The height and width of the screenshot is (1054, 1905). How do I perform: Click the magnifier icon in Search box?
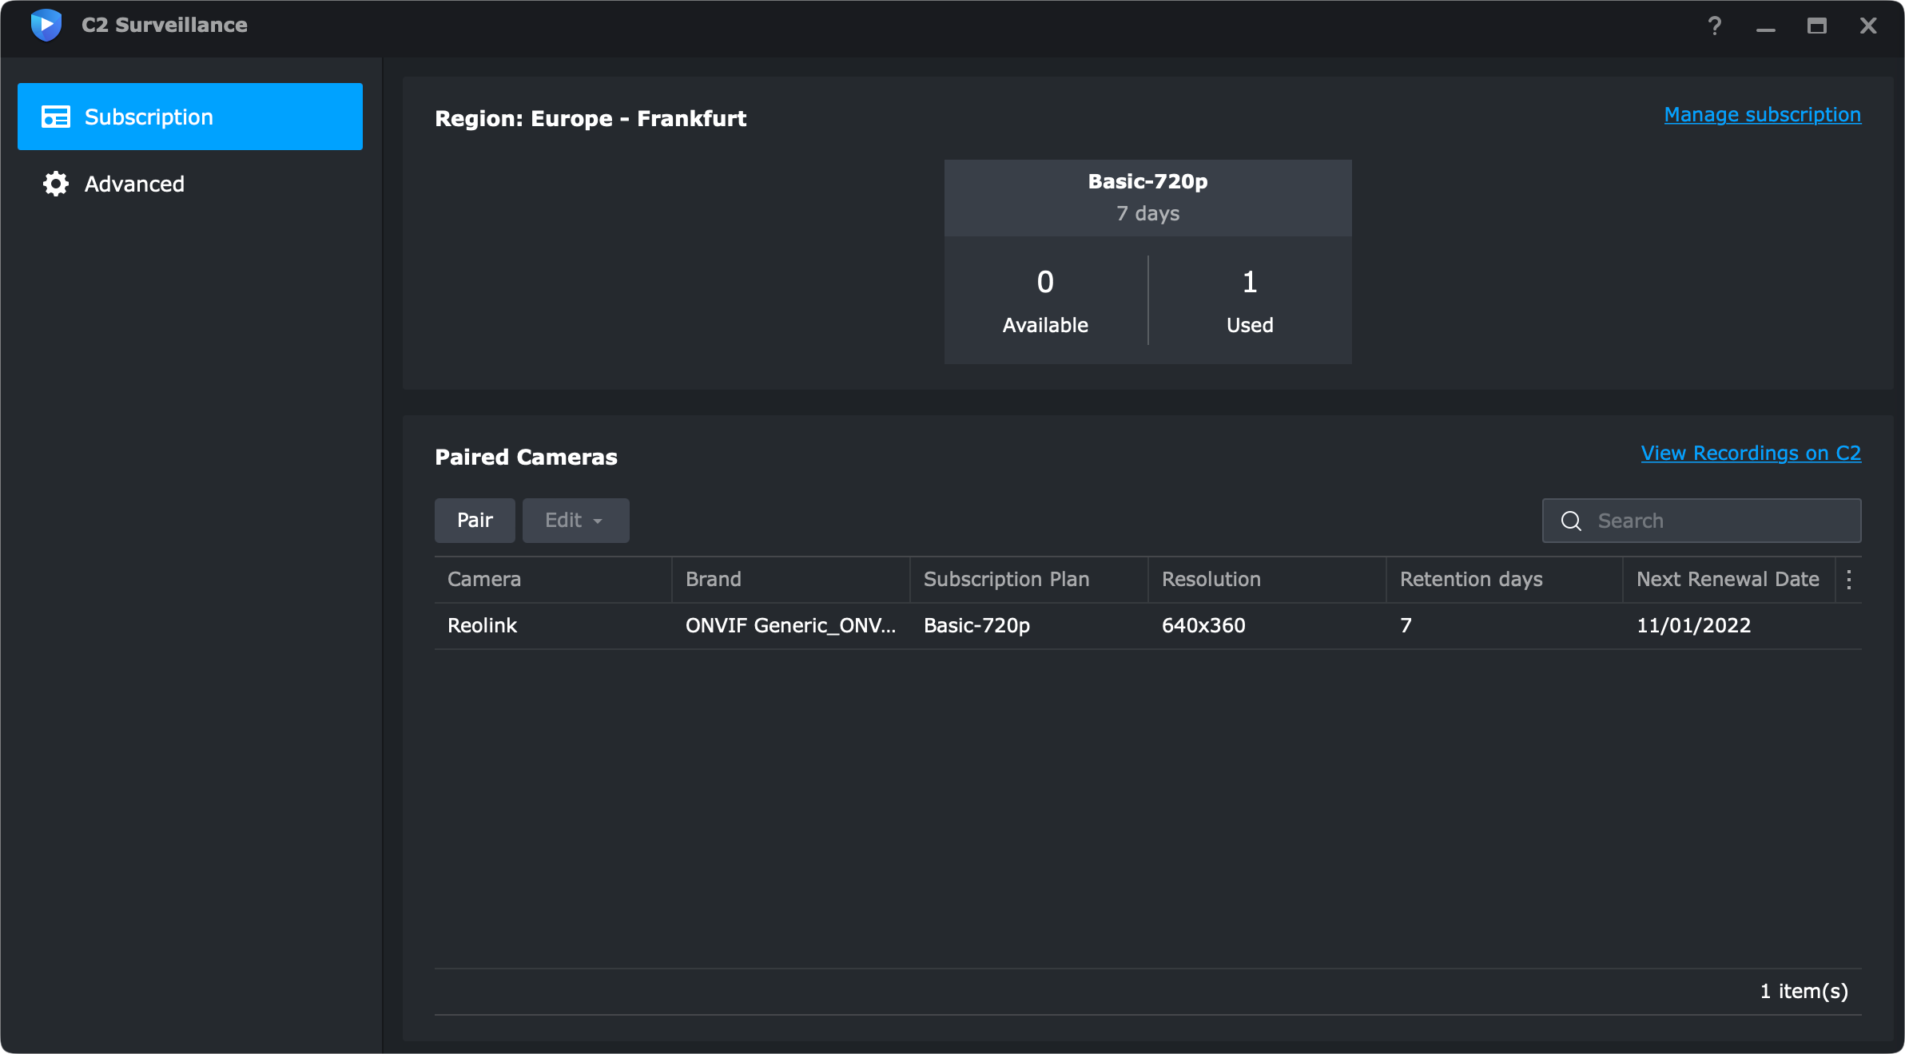click(x=1571, y=521)
